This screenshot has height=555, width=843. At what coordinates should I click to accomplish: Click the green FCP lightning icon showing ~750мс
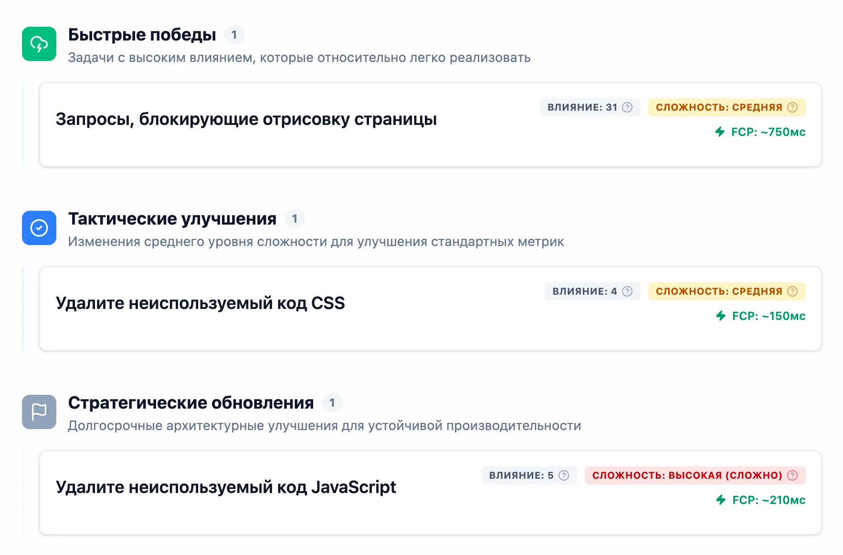tap(721, 132)
